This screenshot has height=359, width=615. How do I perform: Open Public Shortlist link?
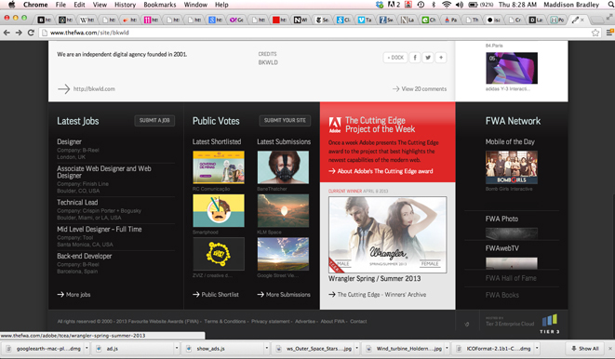coord(216,294)
